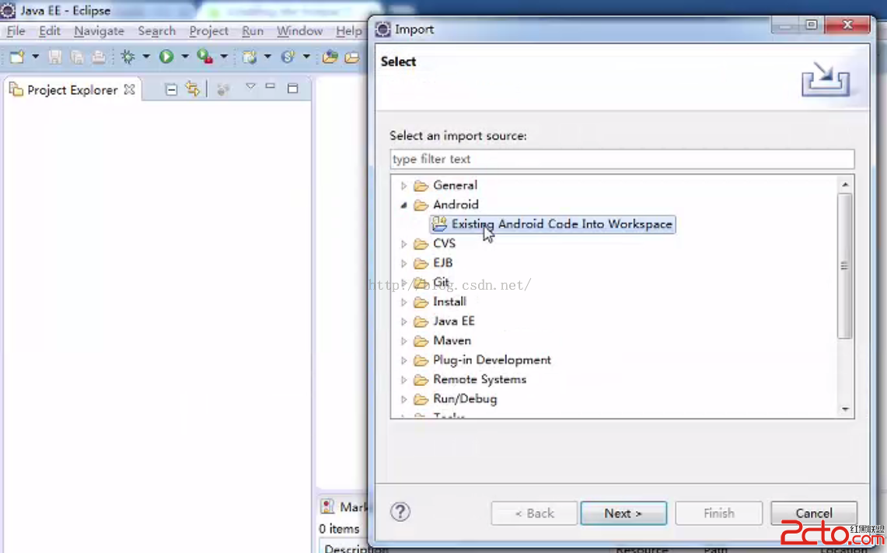Click the Save disk icon
887x553 pixels.
[55, 57]
